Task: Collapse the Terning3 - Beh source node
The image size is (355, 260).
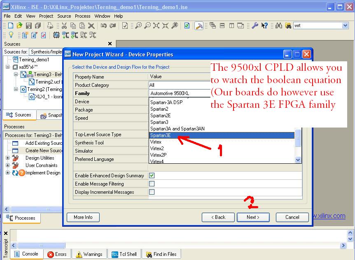Action: [16, 74]
